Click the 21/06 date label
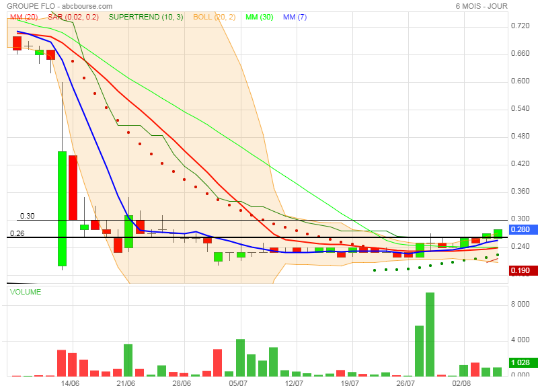This screenshot has width=538, height=390. (126, 383)
